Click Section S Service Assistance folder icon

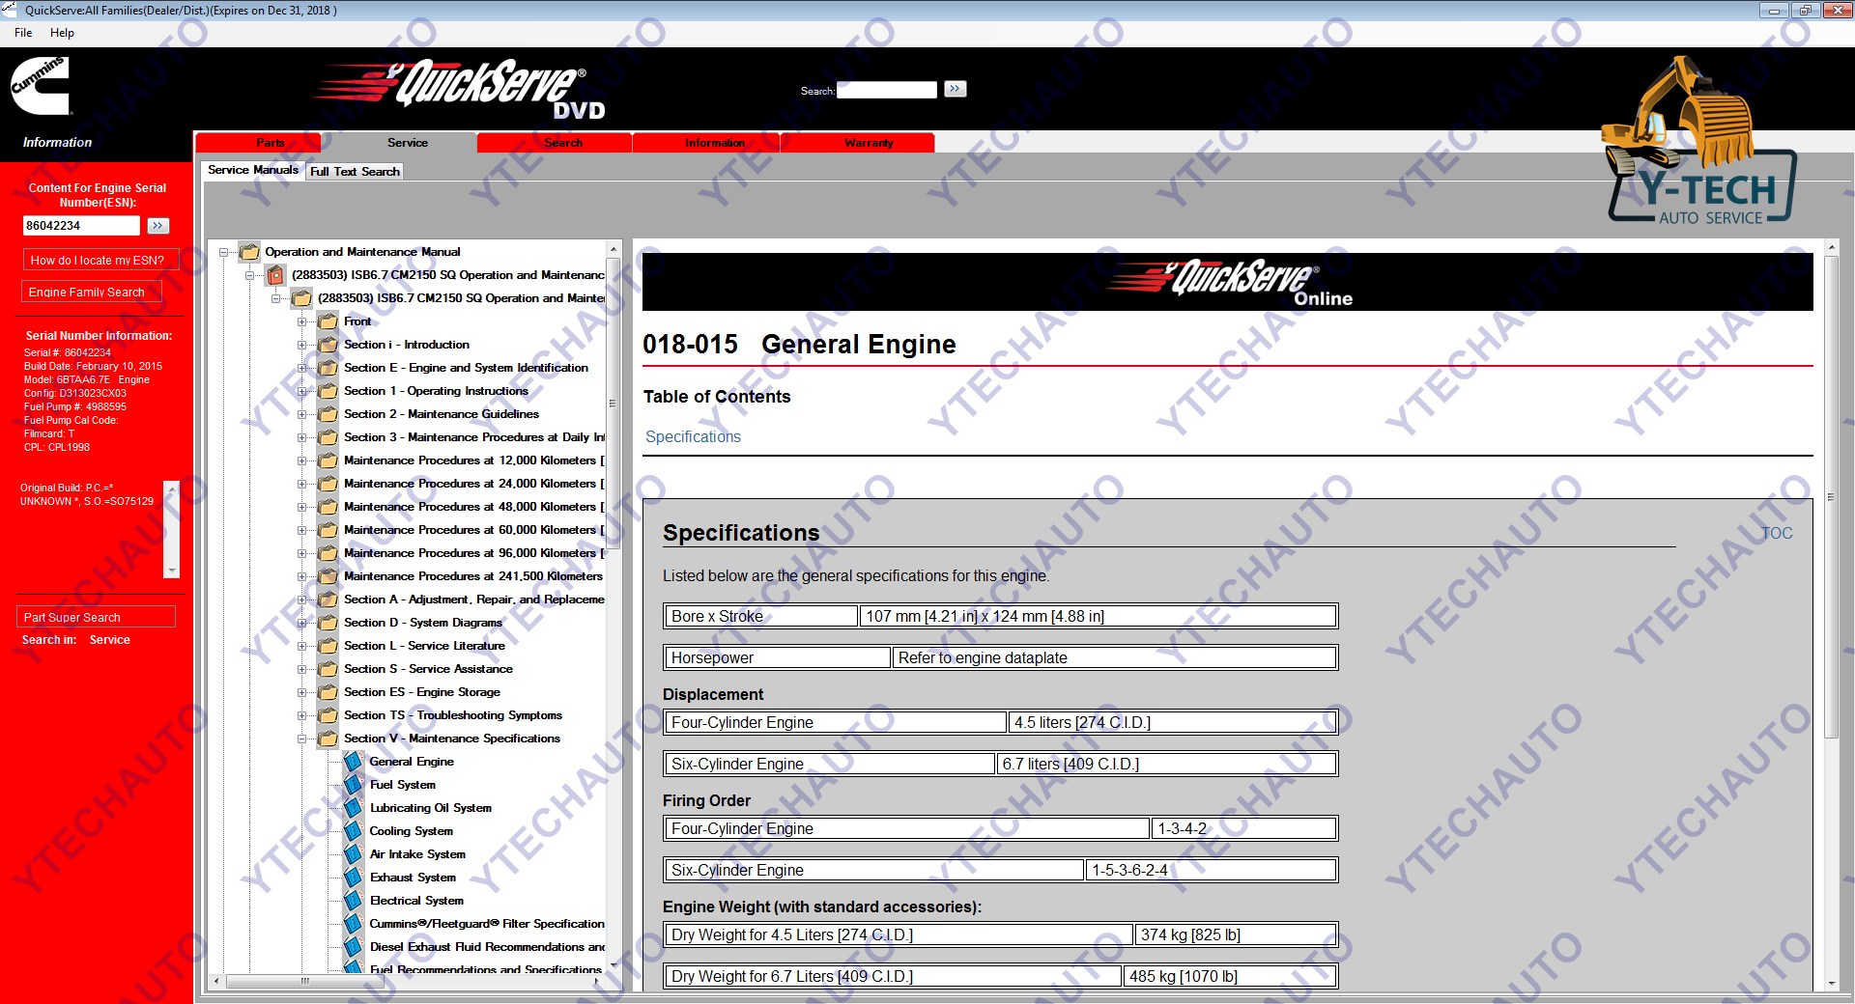[x=328, y=669]
